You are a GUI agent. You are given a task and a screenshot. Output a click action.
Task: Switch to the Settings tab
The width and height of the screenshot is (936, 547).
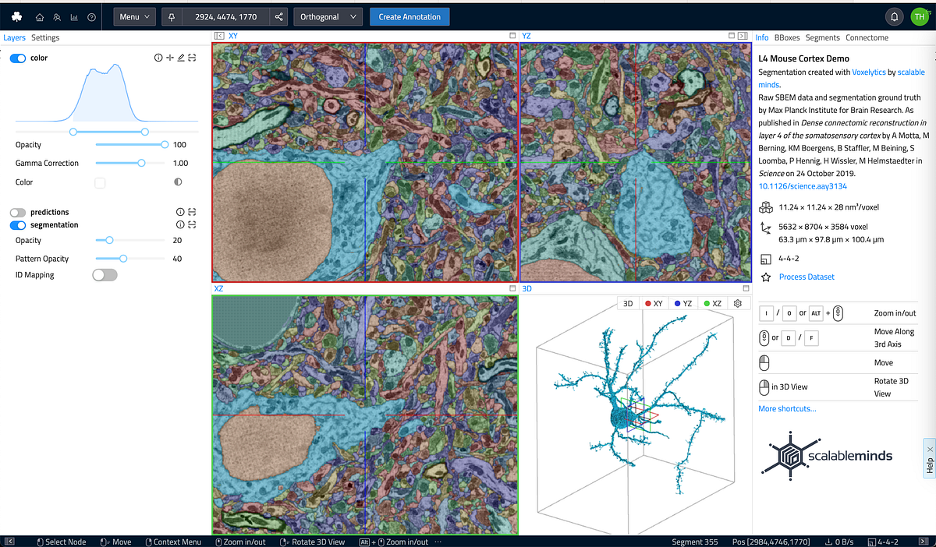[x=44, y=37]
